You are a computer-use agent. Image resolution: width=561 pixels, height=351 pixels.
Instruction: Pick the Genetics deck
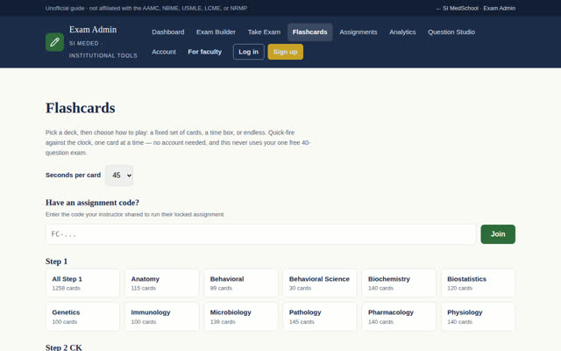pos(82,317)
